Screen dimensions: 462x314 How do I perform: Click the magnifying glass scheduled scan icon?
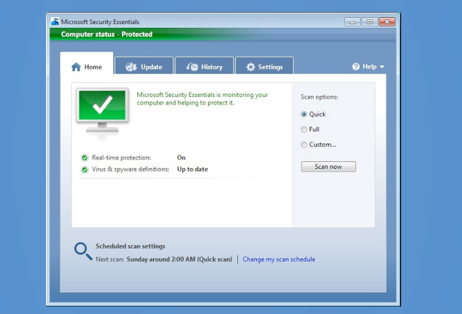[83, 251]
